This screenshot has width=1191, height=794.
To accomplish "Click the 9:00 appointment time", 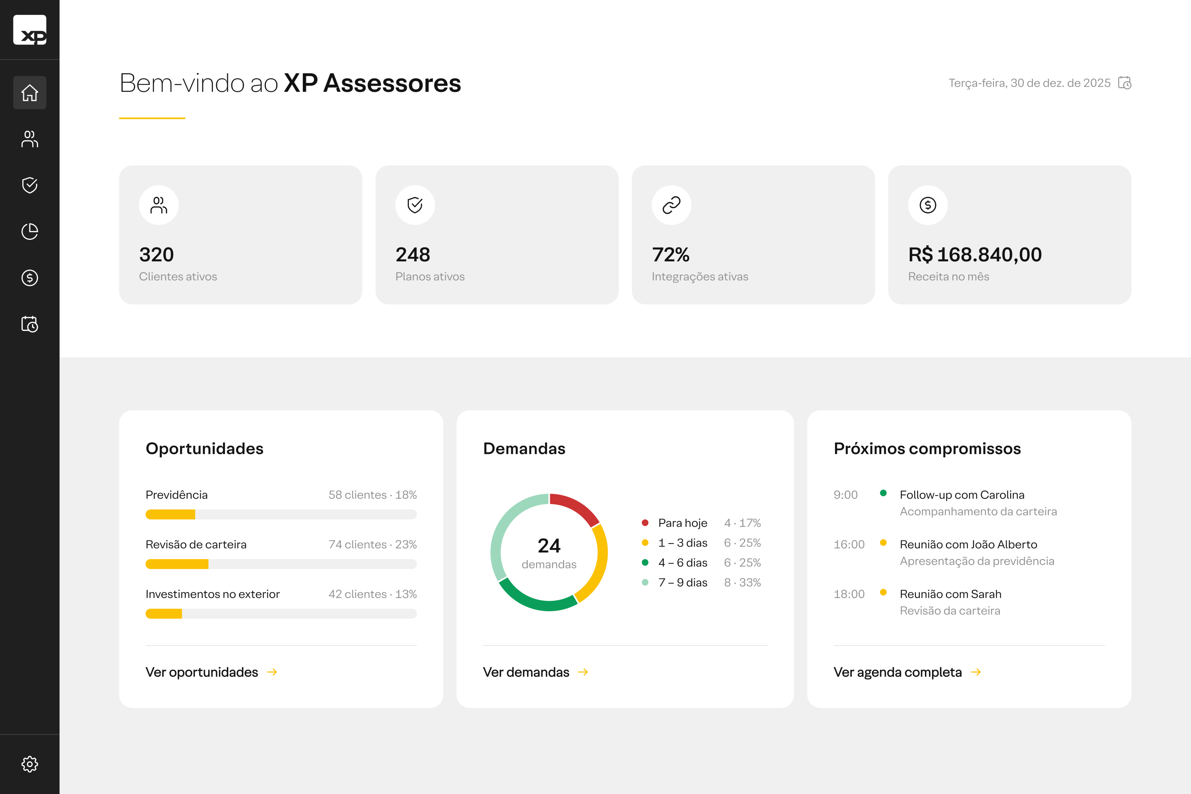I will pyautogui.click(x=846, y=495).
